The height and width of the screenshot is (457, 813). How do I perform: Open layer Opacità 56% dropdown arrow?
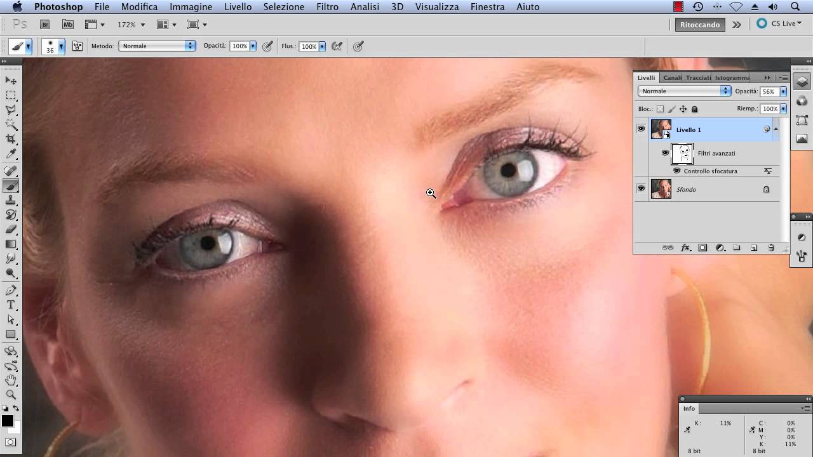tap(783, 91)
